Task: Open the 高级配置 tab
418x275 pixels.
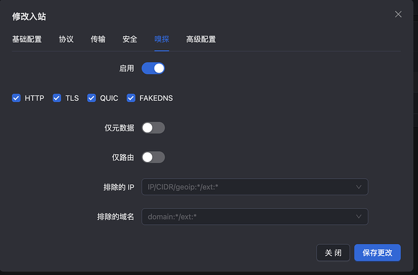Action: pos(201,39)
